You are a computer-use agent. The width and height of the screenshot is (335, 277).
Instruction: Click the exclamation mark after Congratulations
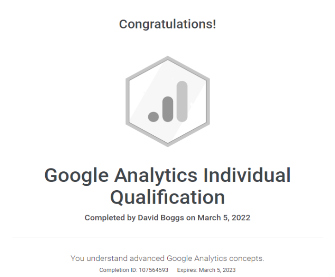click(x=214, y=24)
